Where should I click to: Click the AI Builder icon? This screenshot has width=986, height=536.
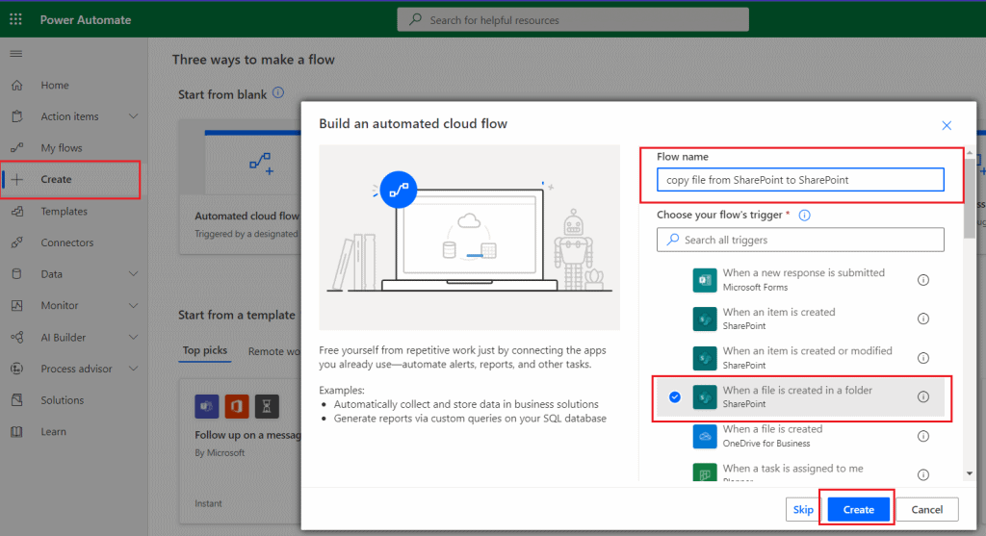tap(17, 338)
